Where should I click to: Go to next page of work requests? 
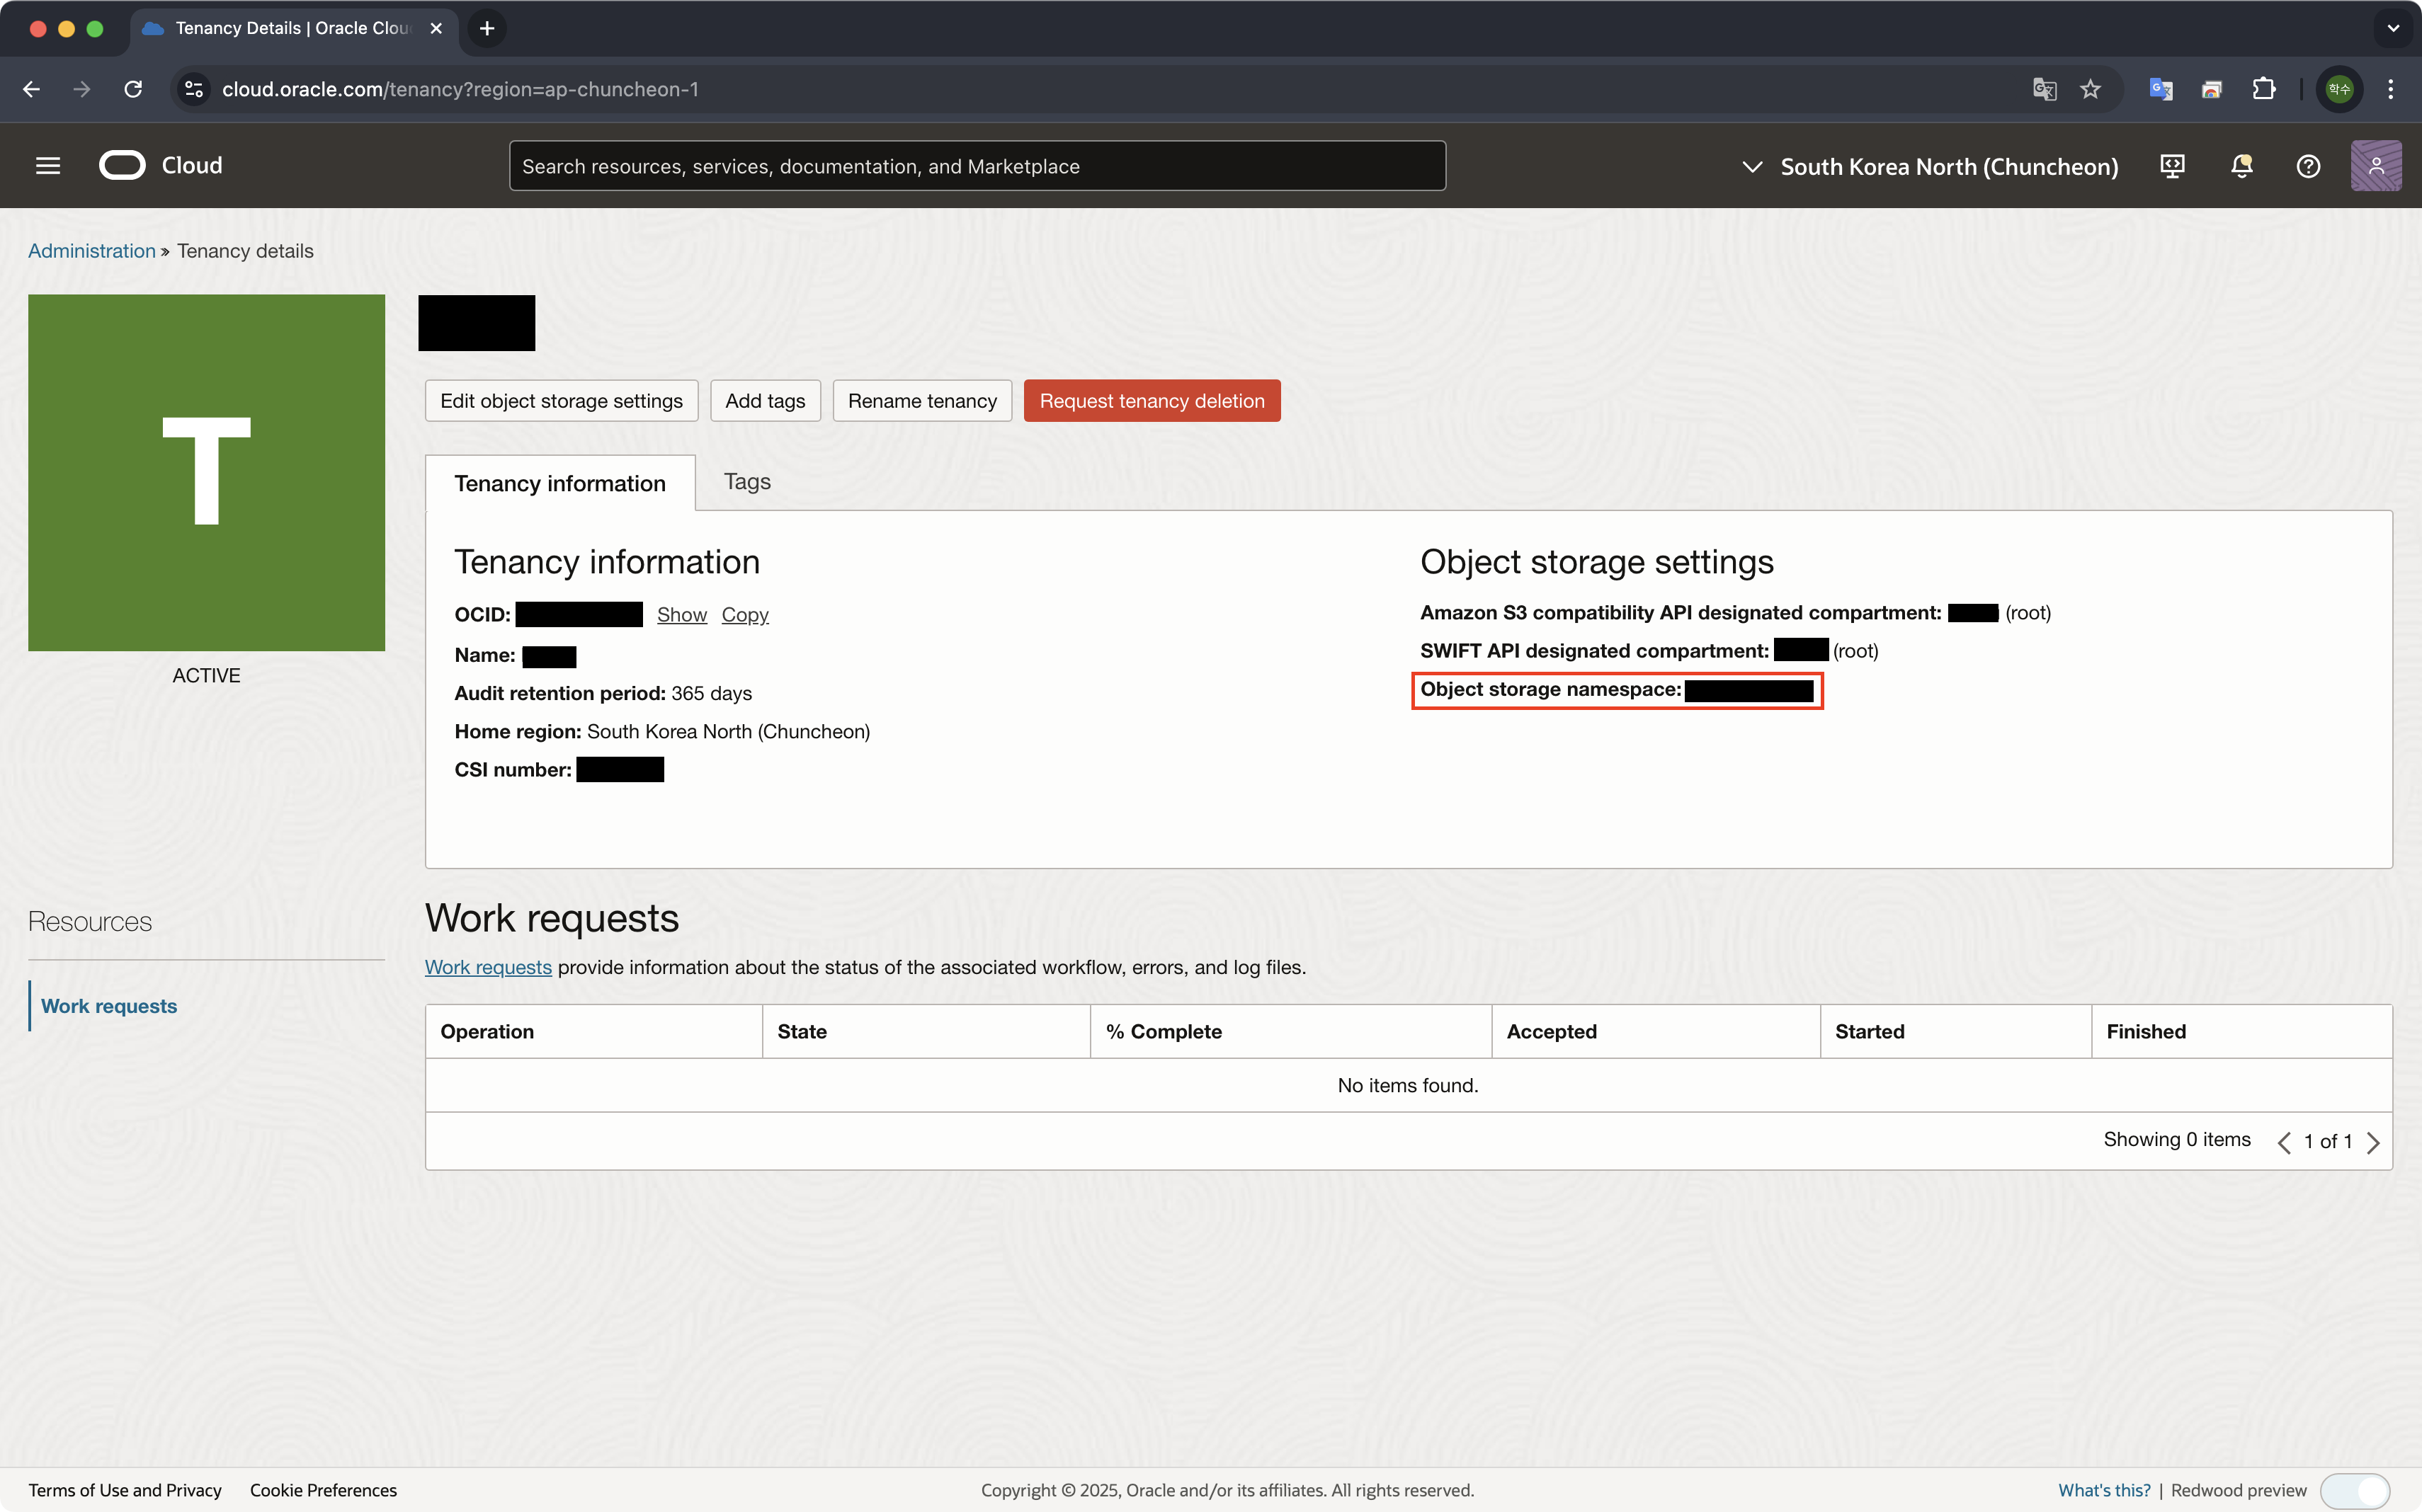point(2373,1142)
